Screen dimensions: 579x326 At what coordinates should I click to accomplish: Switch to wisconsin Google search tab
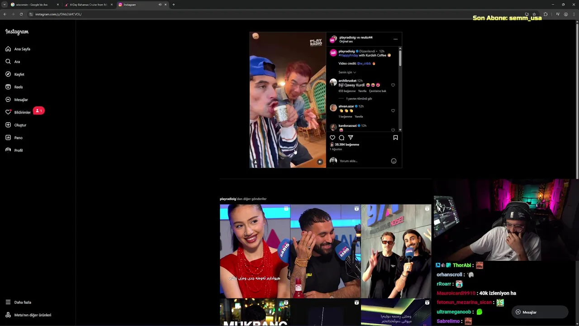click(34, 5)
